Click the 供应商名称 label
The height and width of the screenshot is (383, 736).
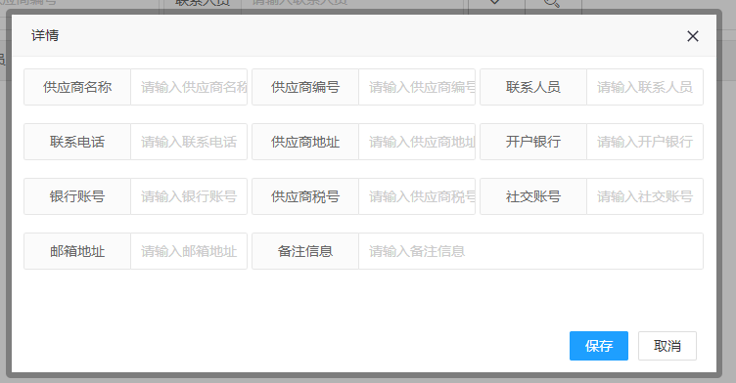77,87
